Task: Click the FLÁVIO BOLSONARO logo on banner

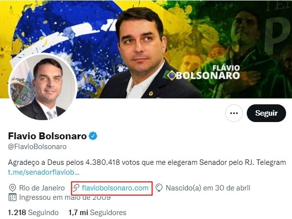Action: click(x=202, y=73)
